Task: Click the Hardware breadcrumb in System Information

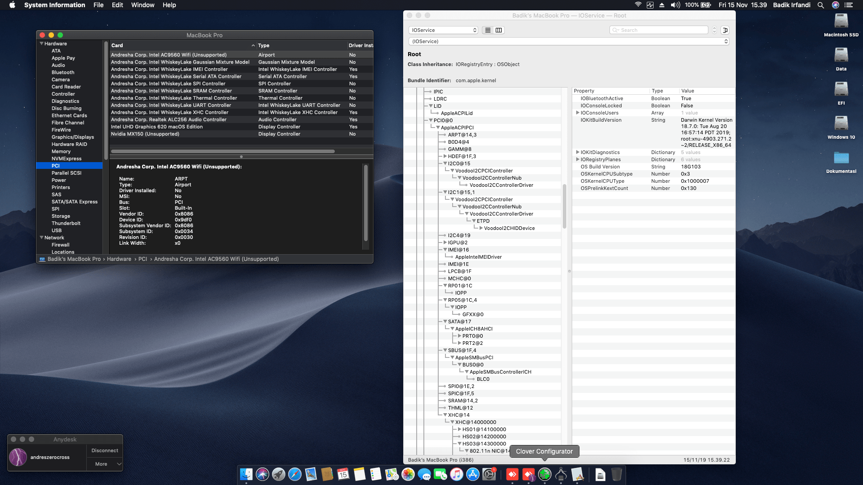Action: point(119,259)
